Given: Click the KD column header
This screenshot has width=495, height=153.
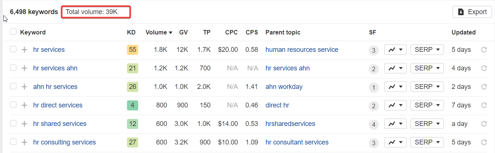Looking at the screenshot, I should coord(131,32).
